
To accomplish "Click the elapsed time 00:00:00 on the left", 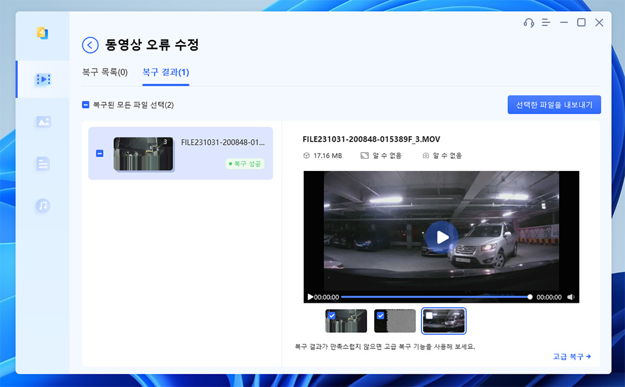I will click(326, 297).
